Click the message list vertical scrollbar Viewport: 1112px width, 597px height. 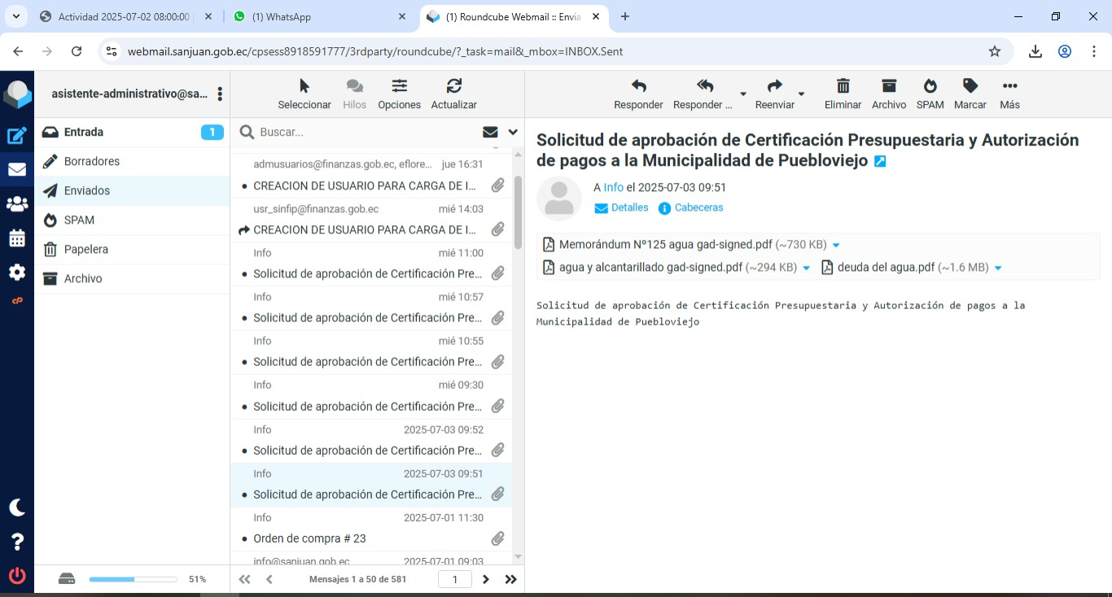[518, 213]
